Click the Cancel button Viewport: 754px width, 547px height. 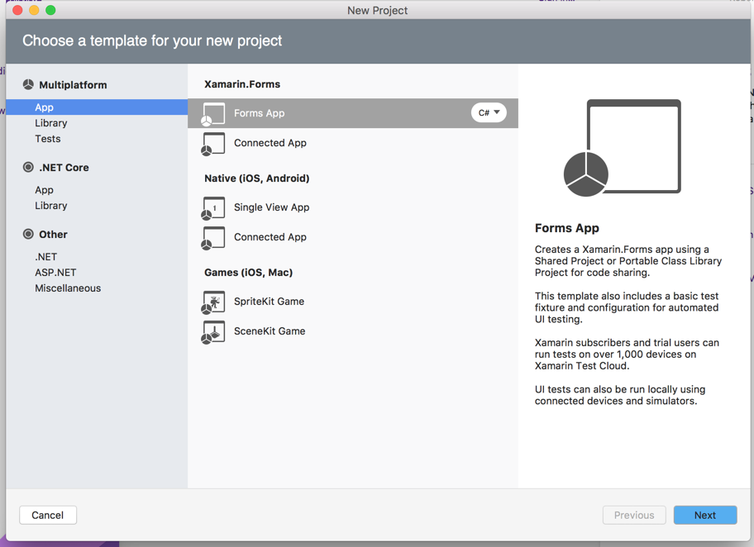(x=48, y=516)
